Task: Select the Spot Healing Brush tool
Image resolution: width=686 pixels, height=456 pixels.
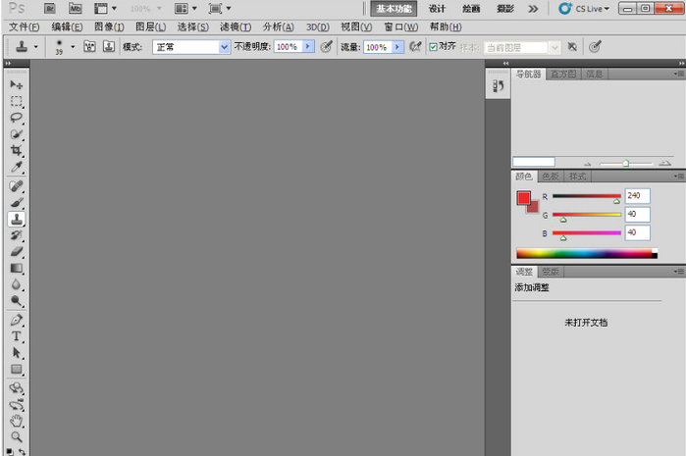Action: coord(16,186)
